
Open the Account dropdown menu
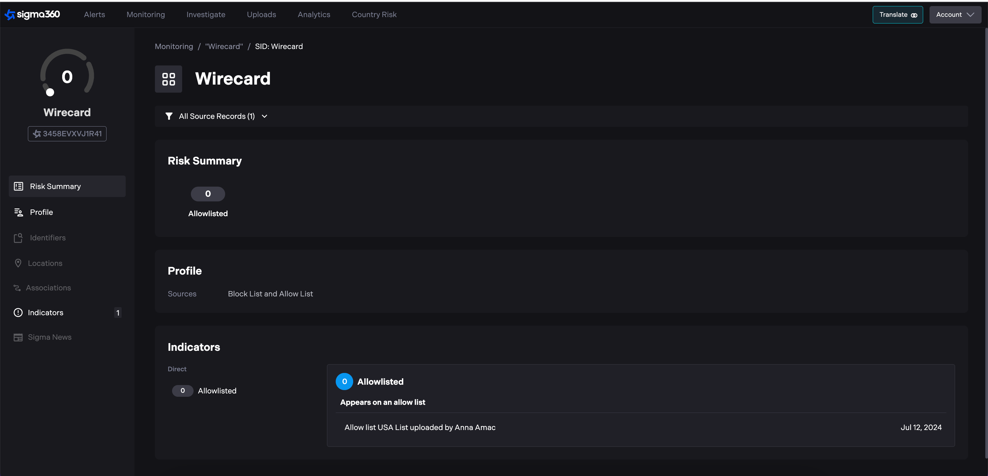pos(955,14)
